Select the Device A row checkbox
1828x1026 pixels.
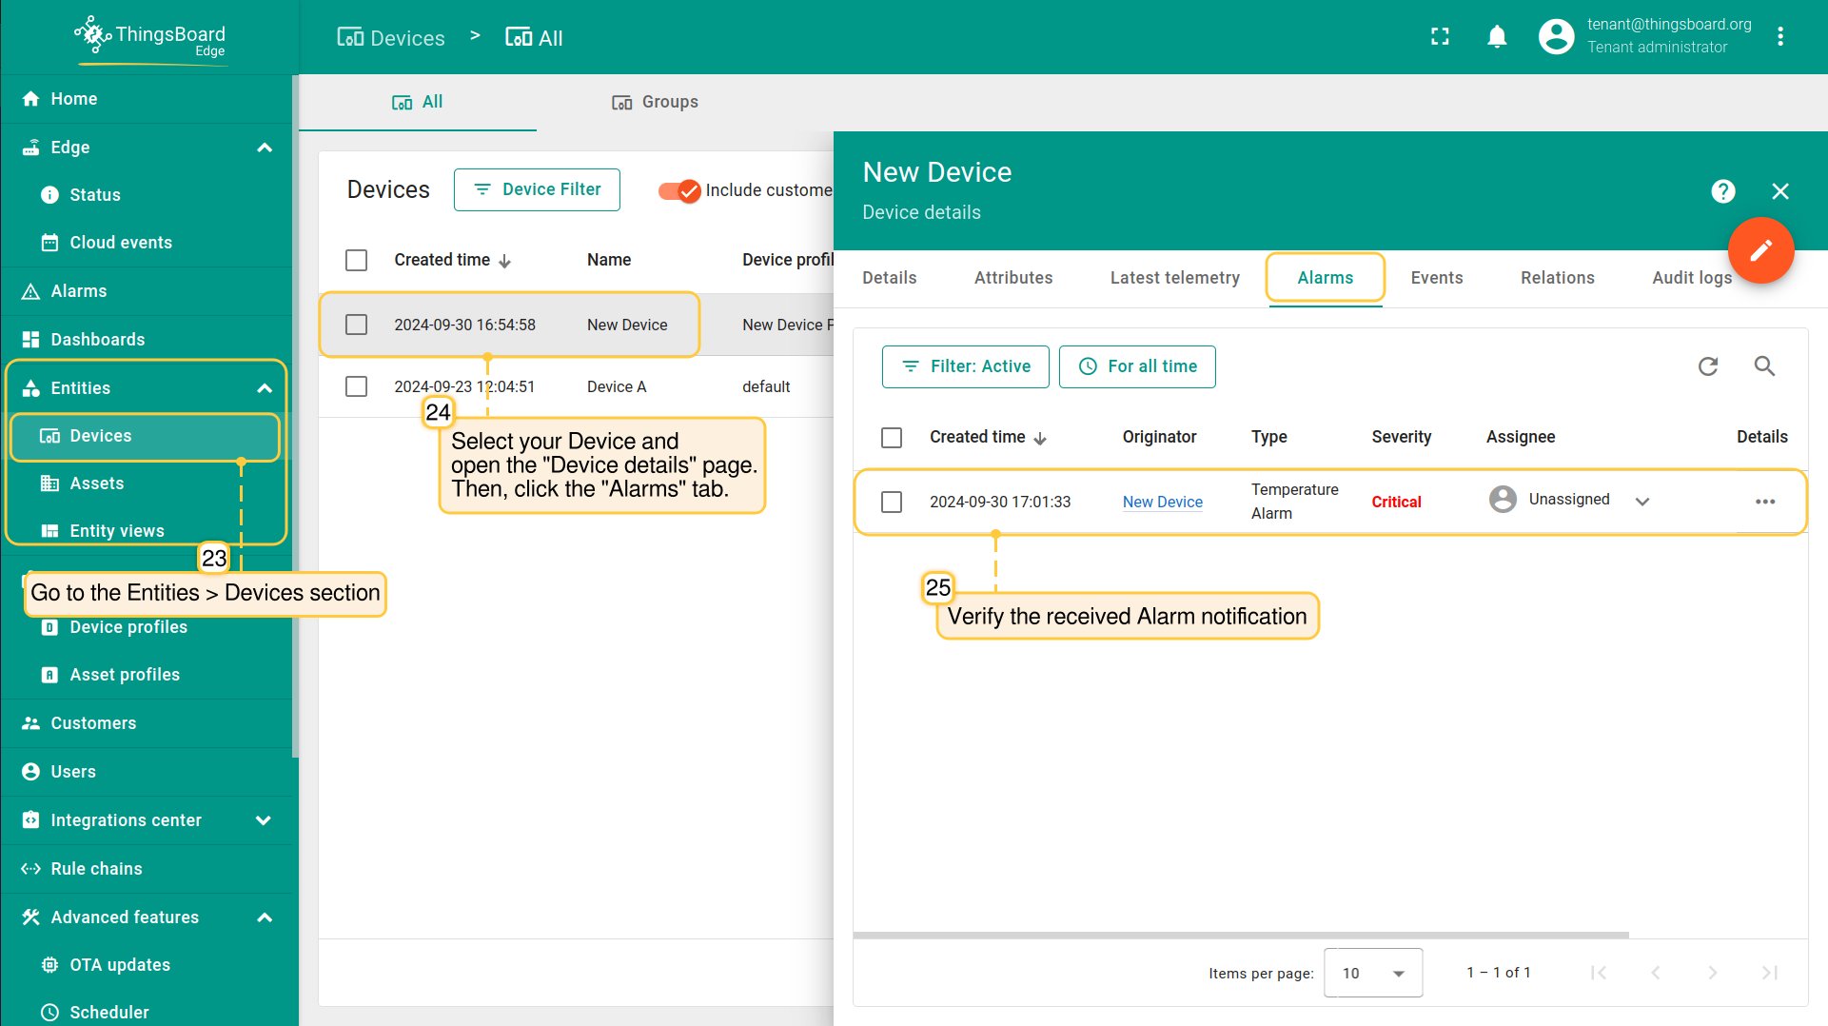[357, 386]
